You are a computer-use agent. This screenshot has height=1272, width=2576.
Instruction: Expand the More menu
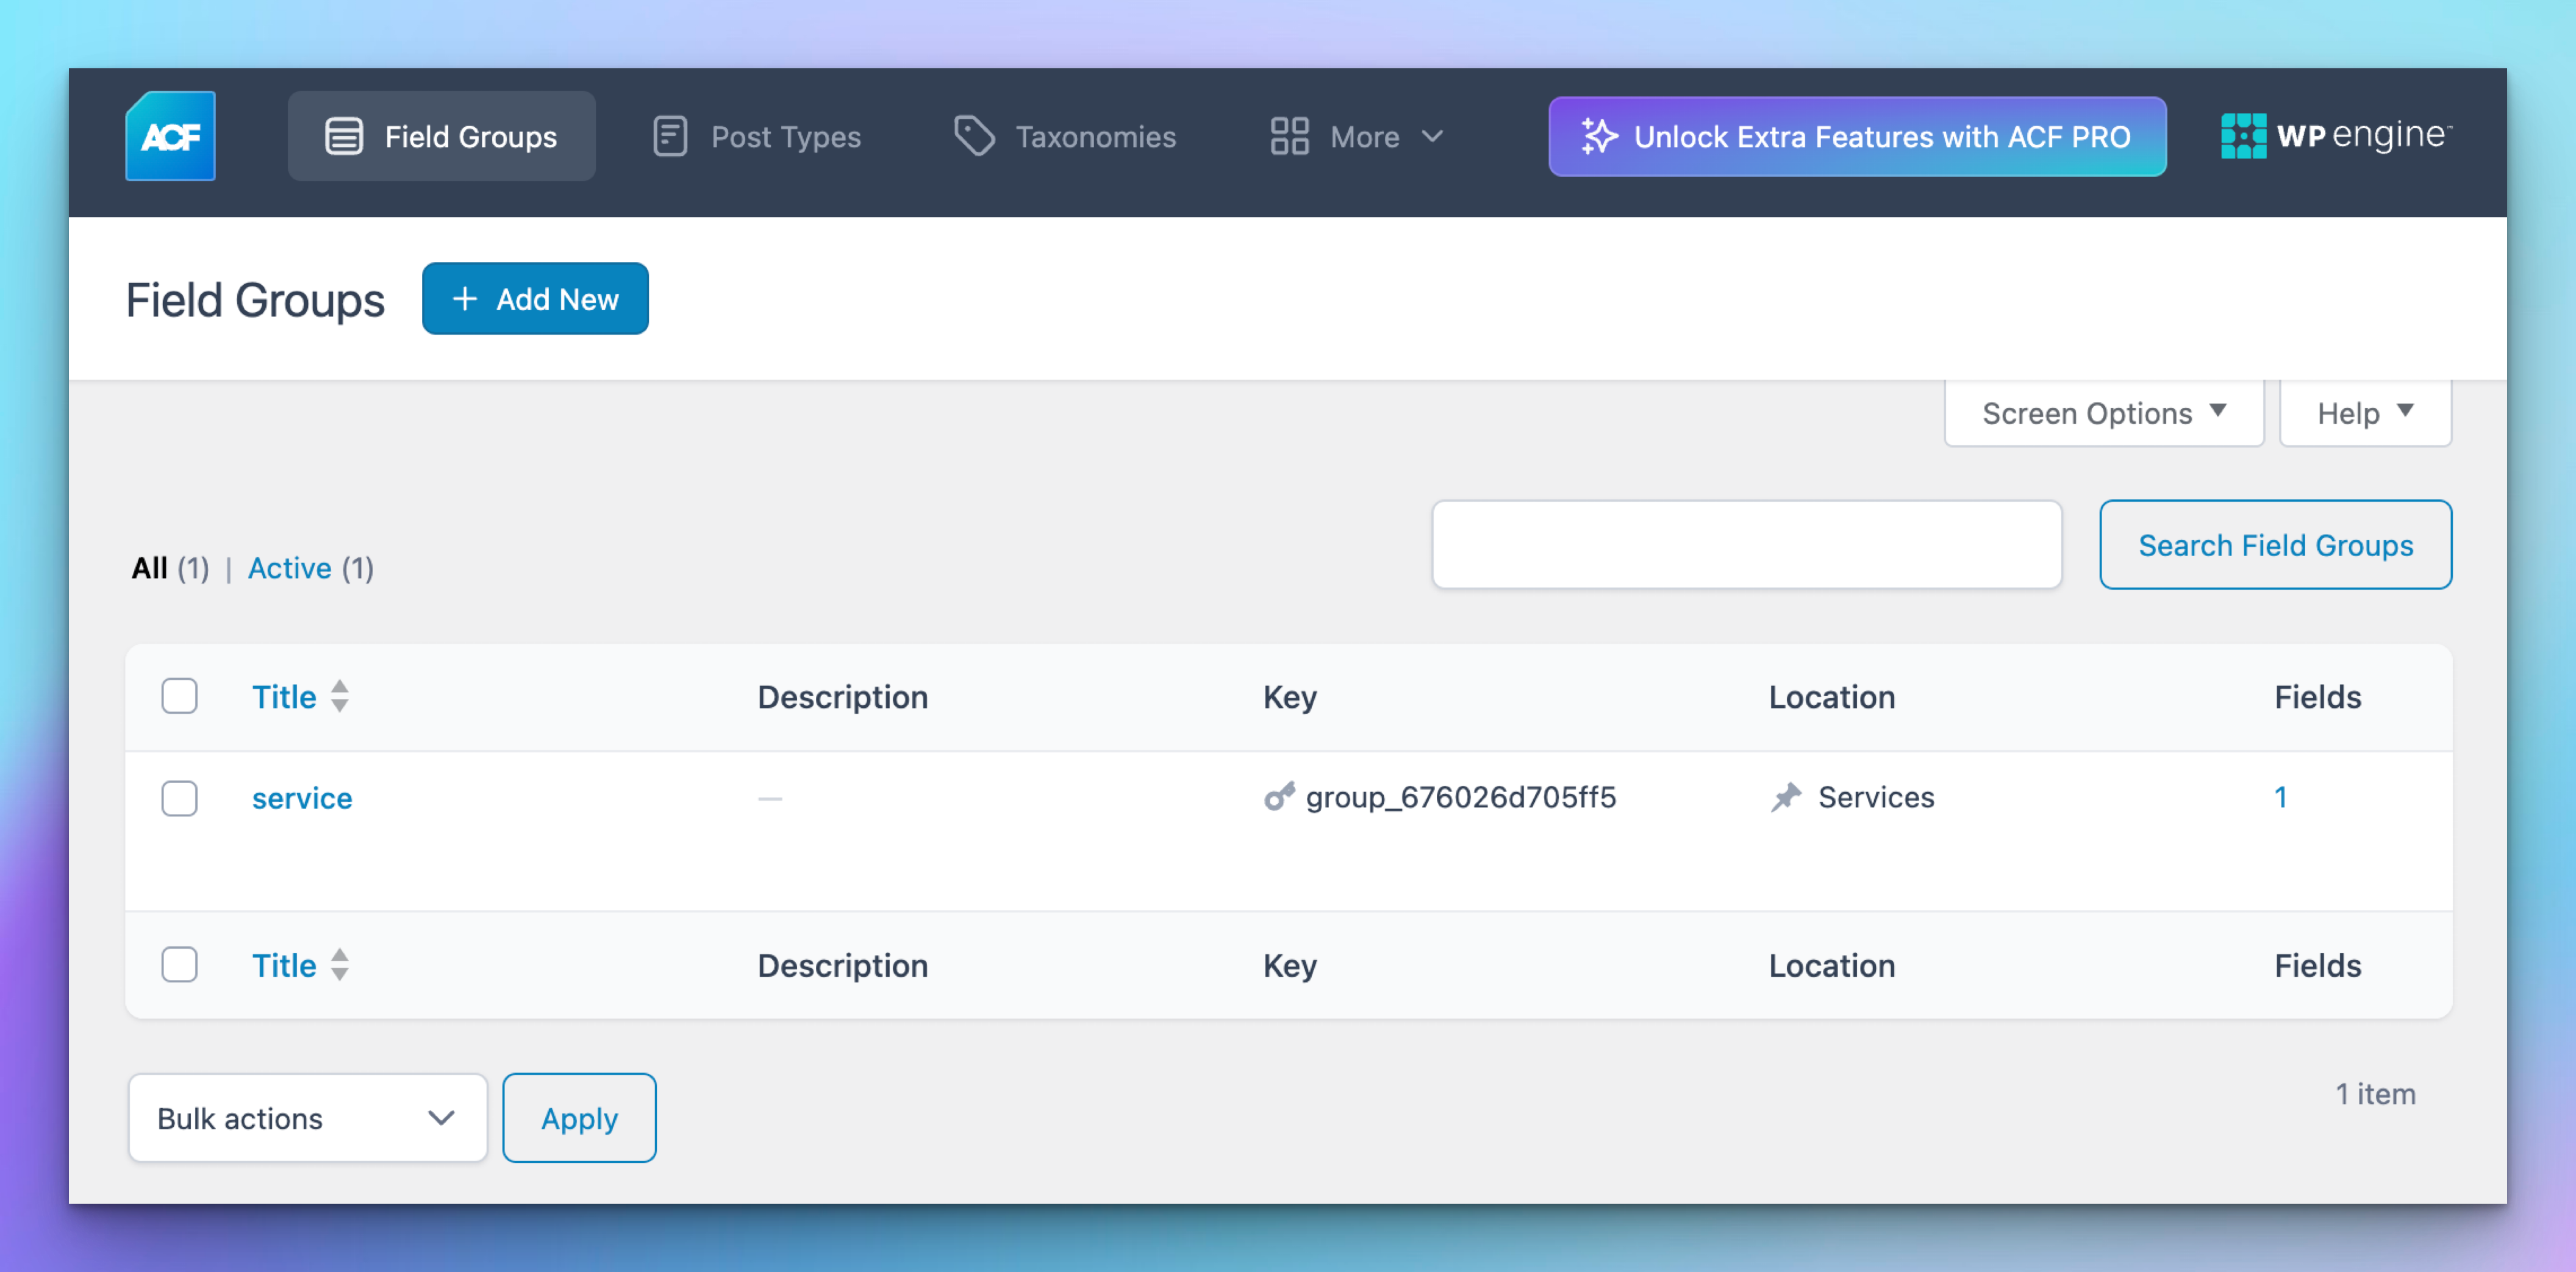[x=1357, y=136]
